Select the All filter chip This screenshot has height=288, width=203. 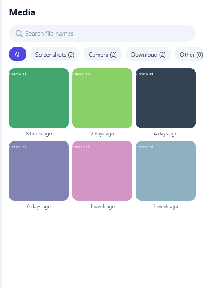17,55
